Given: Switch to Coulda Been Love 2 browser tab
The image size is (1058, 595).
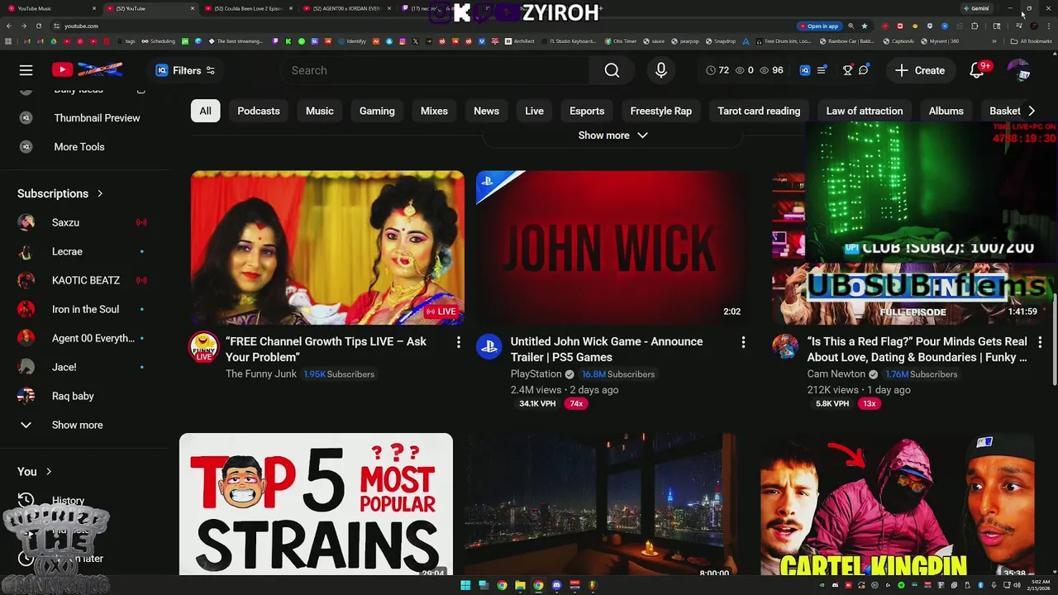Looking at the screenshot, I should (248, 8).
